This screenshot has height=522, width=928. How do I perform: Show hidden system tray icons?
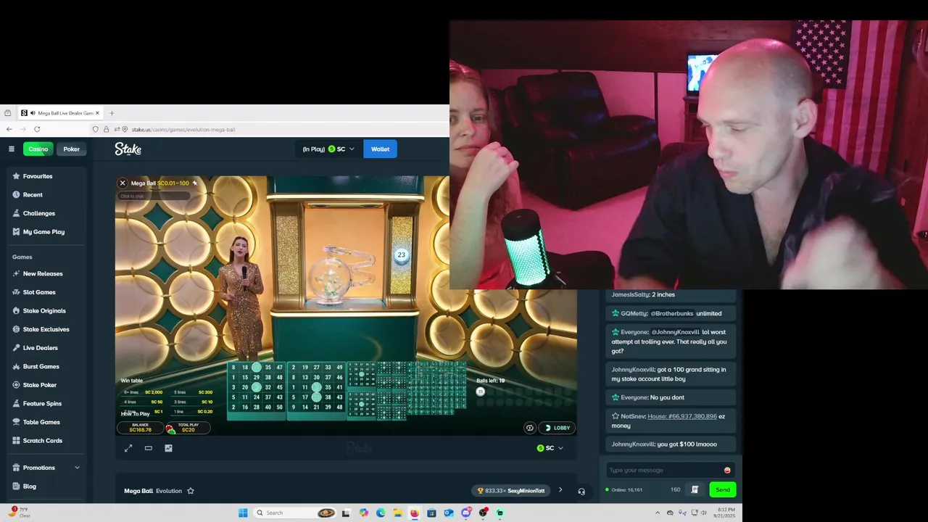(658, 513)
